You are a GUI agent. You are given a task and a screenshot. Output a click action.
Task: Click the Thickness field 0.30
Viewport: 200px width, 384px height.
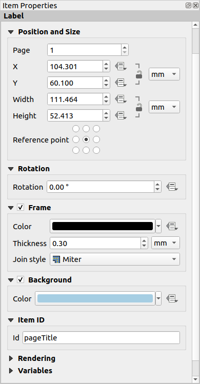(x=95, y=243)
